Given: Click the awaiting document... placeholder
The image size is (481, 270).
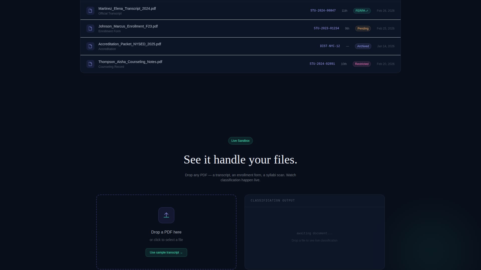Looking at the screenshot, I should click(x=314, y=233).
